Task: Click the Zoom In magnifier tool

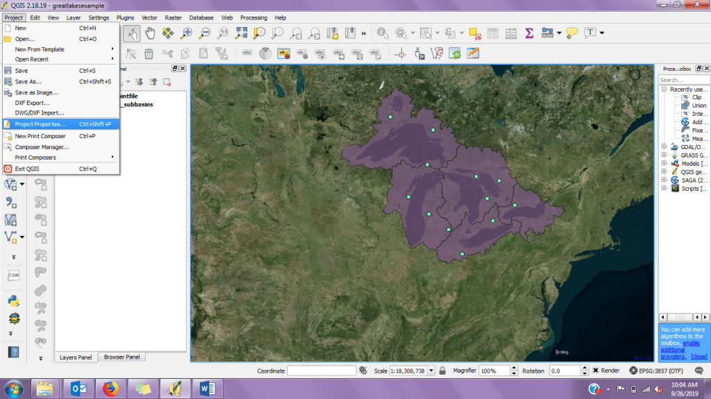Action: [x=186, y=33]
